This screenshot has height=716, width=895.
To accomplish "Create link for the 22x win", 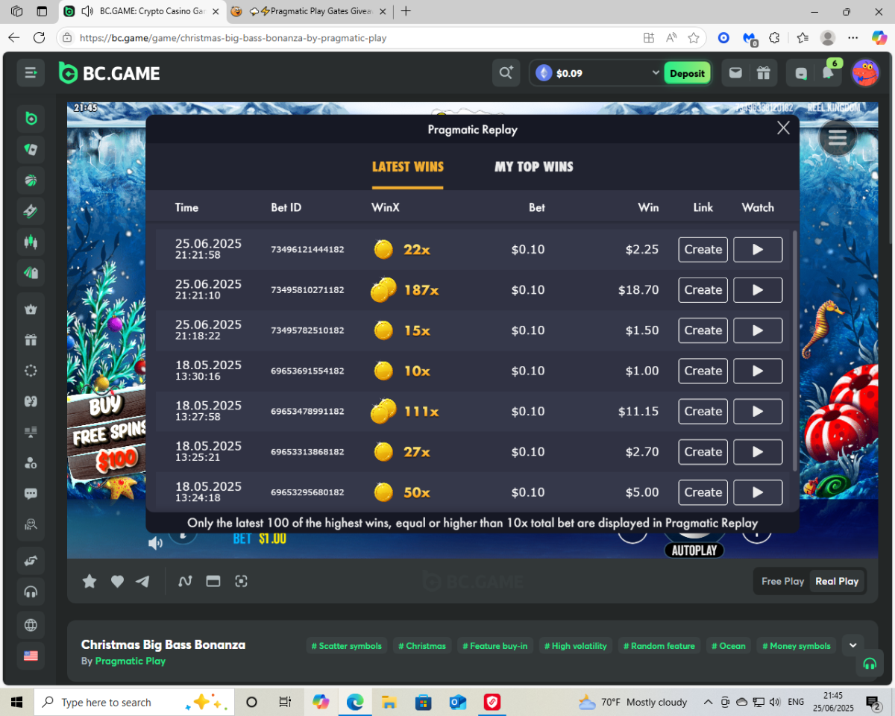I will point(703,249).
